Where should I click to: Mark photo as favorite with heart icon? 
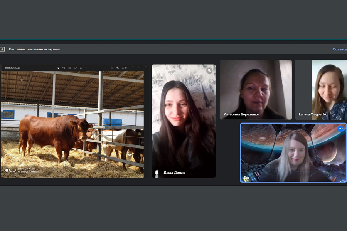point(75,68)
